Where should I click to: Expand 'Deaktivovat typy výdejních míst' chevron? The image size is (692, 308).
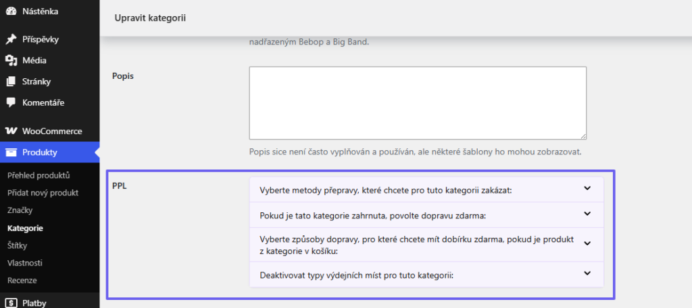click(587, 273)
